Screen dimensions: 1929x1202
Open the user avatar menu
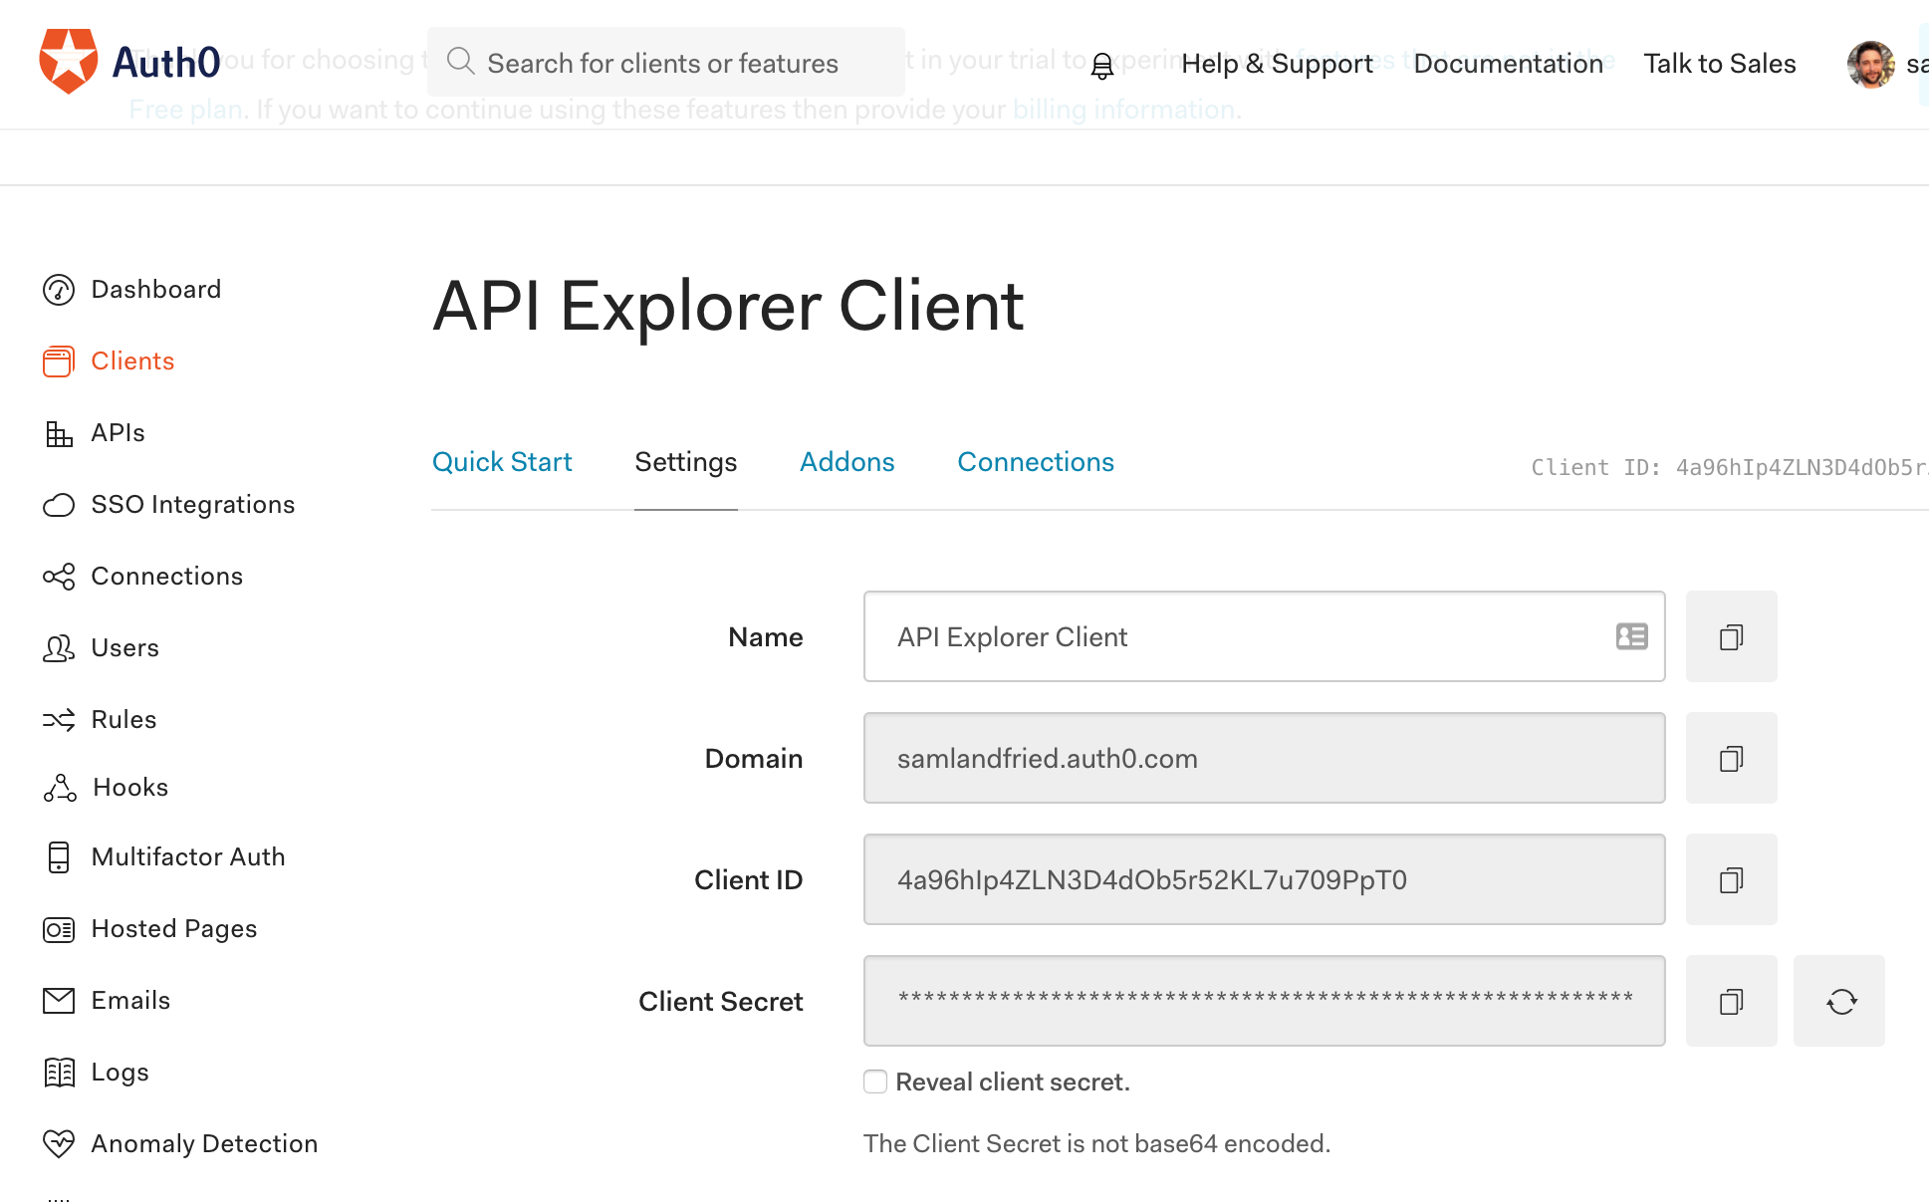pos(1871,65)
